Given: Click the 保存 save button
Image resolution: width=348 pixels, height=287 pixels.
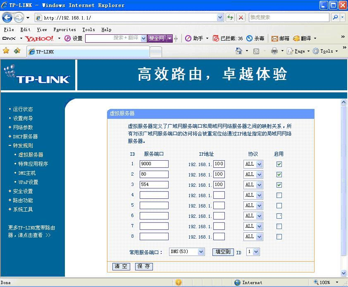Looking at the screenshot, I should point(144,266).
